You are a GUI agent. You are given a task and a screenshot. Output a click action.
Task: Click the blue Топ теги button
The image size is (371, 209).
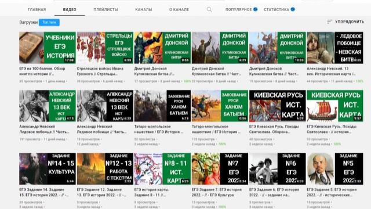pyautogui.click(x=49, y=22)
